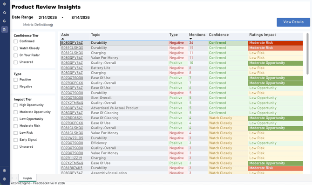This screenshot has width=312, height=185.
Task: Open the settings gear icon in the sidebar
Action: pyautogui.click(x=4, y=171)
